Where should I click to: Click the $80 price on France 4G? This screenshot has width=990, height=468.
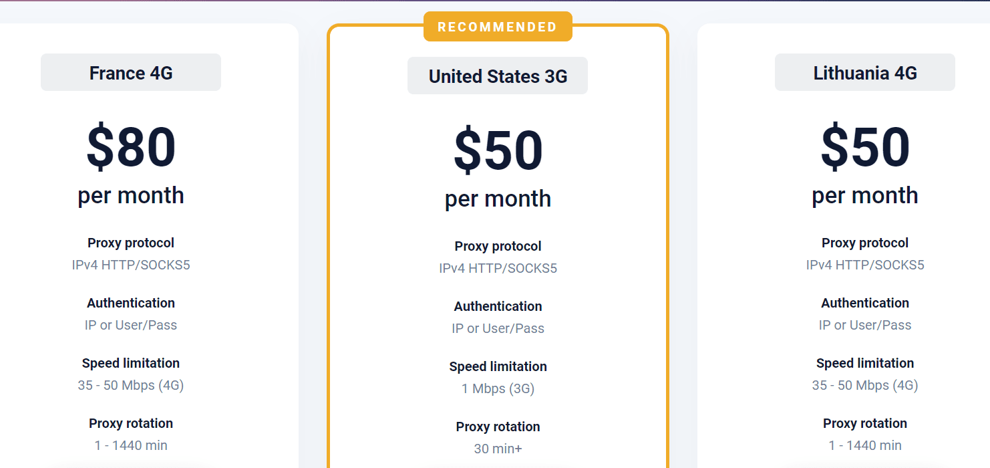131,147
